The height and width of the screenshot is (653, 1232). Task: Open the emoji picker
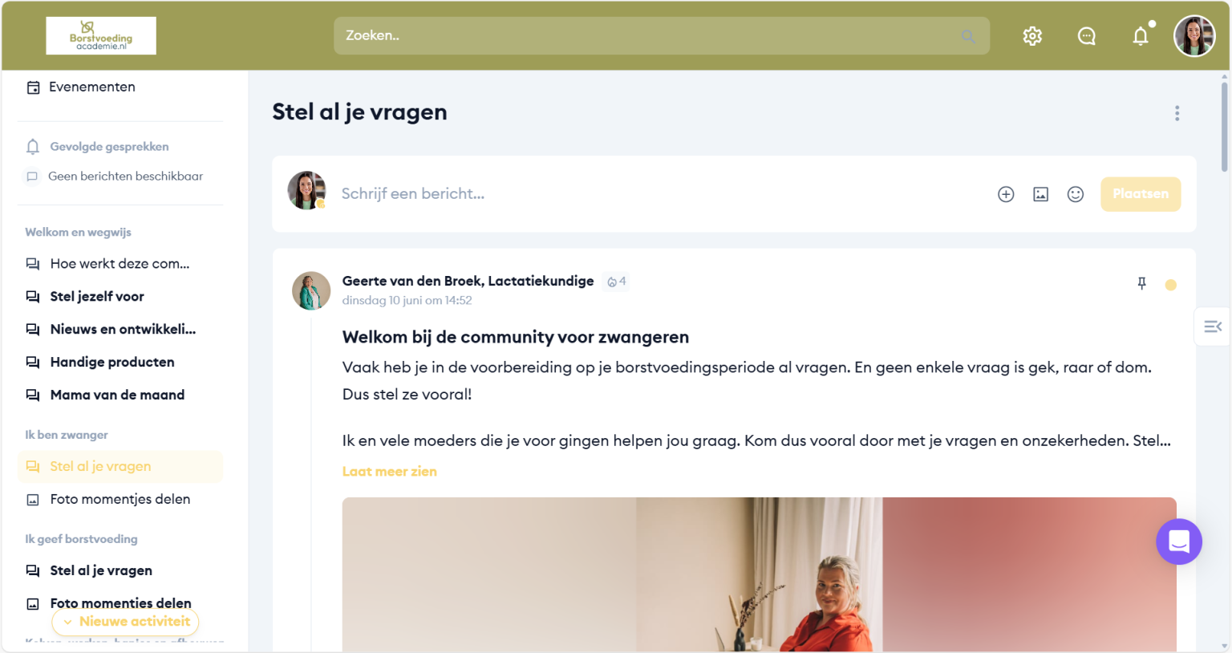click(x=1076, y=194)
